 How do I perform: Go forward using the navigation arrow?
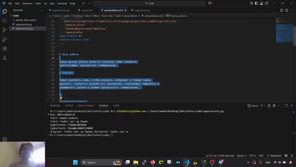pyautogui.click(x=89, y=3)
